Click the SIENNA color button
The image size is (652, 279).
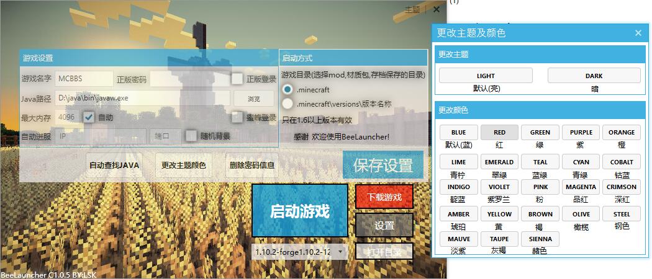[540, 239]
